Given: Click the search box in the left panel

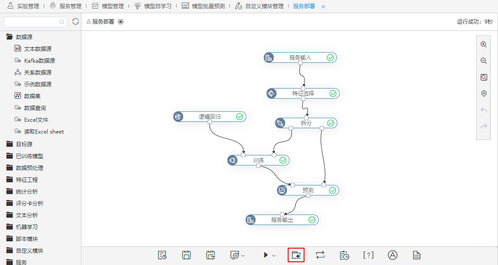Looking at the screenshot, I should pos(35,22).
